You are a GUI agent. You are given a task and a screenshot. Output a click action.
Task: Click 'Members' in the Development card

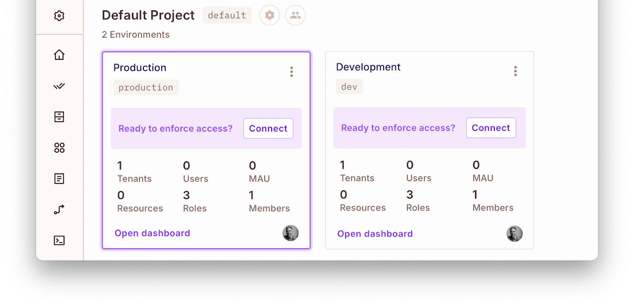[493, 208]
